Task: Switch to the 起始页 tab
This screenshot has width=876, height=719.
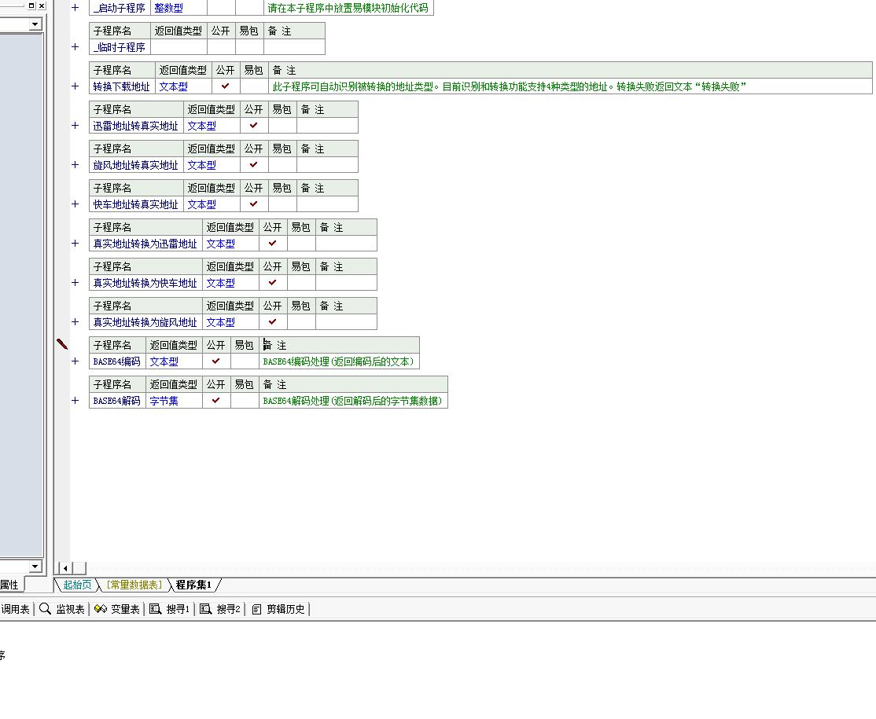Action: pyautogui.click(x=77, y=585)
